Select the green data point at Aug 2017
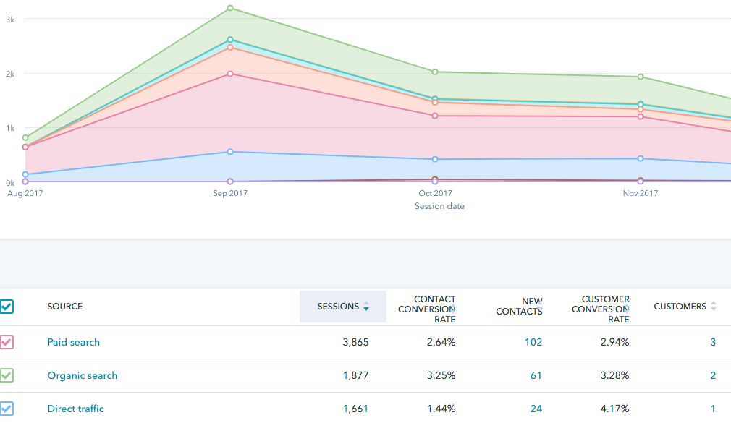731x423 pixels. (25, 137)
